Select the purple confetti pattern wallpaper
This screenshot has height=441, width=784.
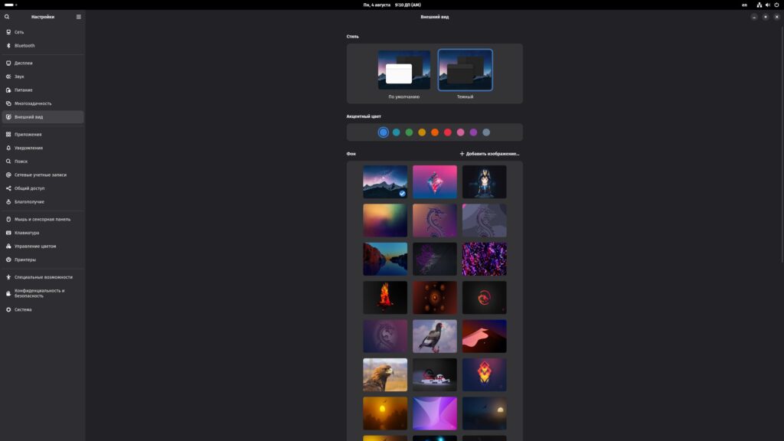pos(485,259)
